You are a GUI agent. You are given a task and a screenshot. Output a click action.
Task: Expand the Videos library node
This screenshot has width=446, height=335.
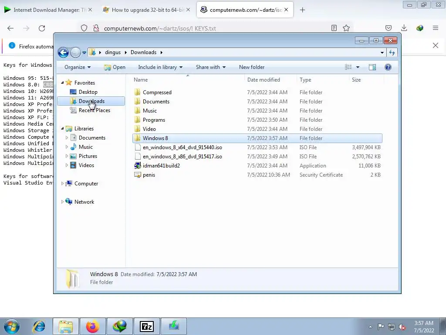point(67,165)
